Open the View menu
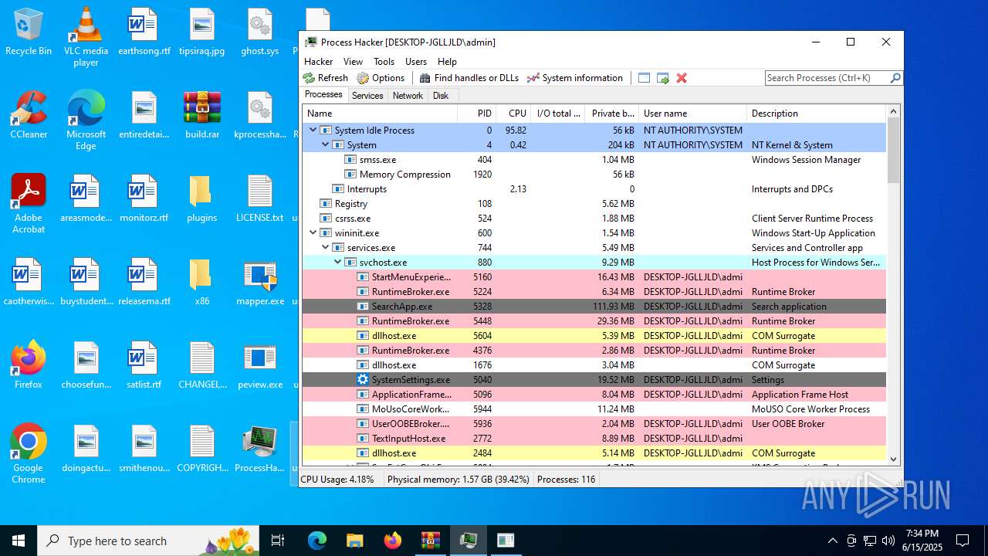The height and width of the screenshot is (556, 988). [x=353, y=62]
